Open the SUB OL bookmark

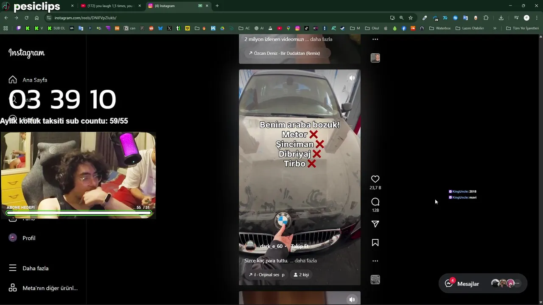[x=56, y=28]
